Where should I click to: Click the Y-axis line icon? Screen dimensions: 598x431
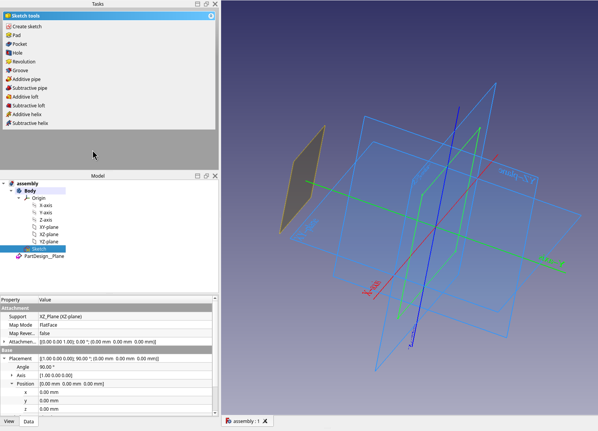(x=34, y=212)
